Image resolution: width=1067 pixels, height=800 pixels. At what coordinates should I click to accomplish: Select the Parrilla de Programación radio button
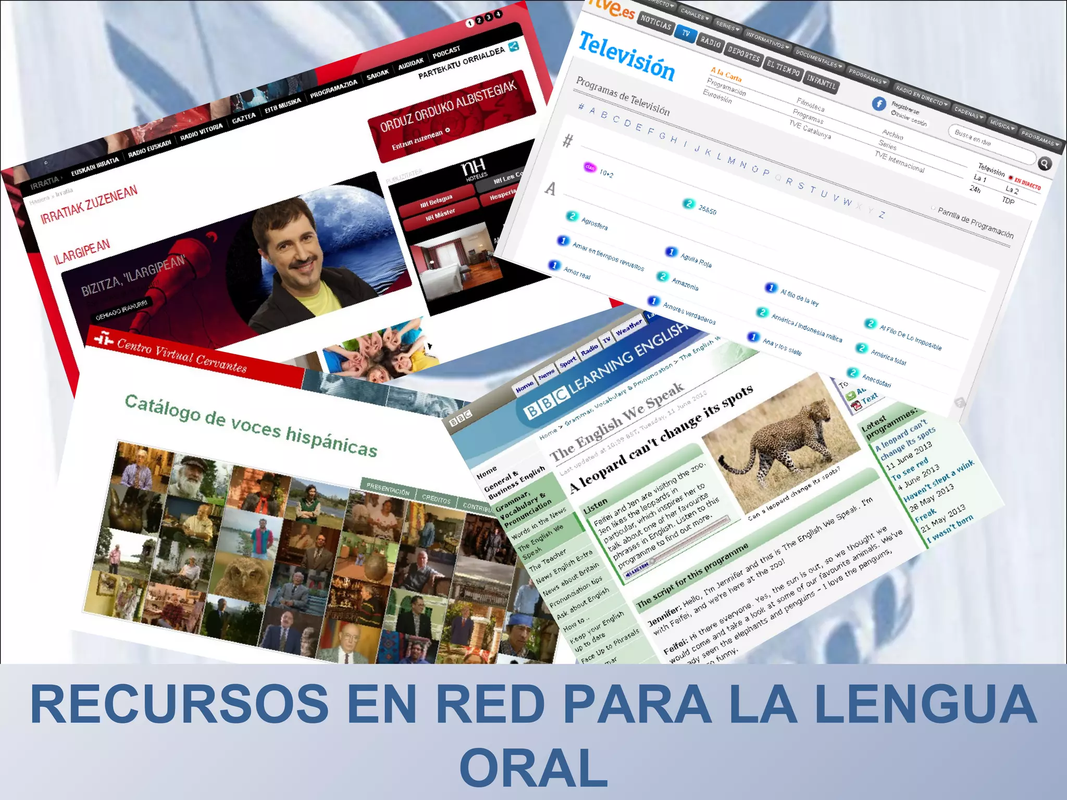[933, 208]
